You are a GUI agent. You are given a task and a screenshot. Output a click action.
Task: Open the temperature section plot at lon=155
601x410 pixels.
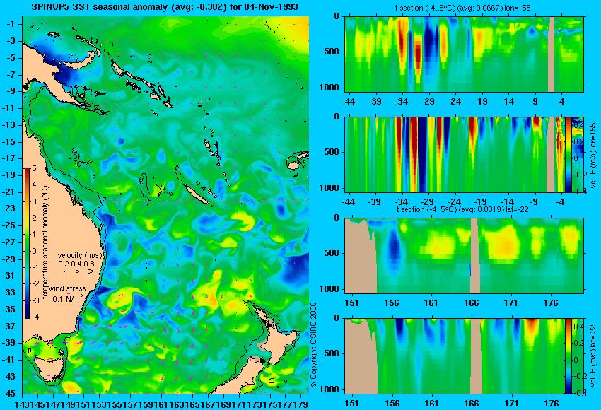[x=464, y=54]
